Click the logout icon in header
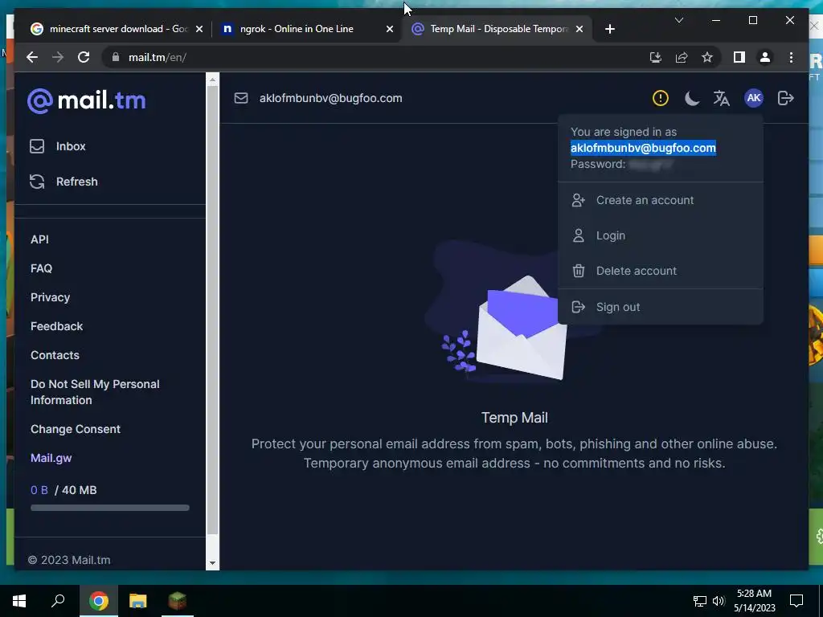Viewport: 823px width, 617px height. tap(786, 98)
